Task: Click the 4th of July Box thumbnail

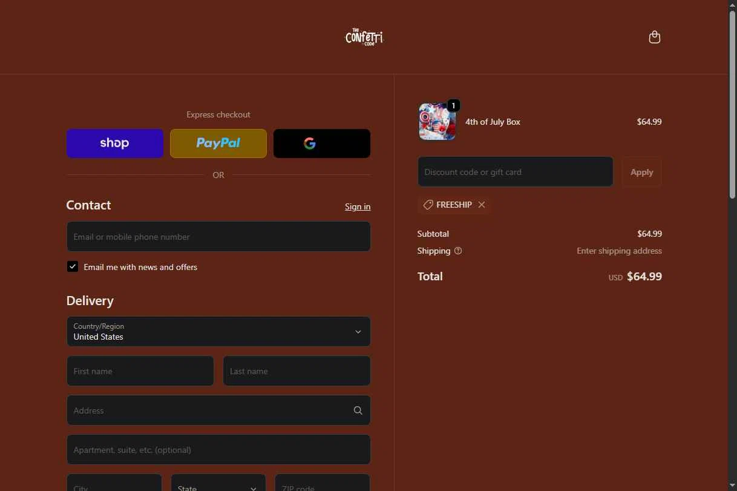Action: pos(437,122)
